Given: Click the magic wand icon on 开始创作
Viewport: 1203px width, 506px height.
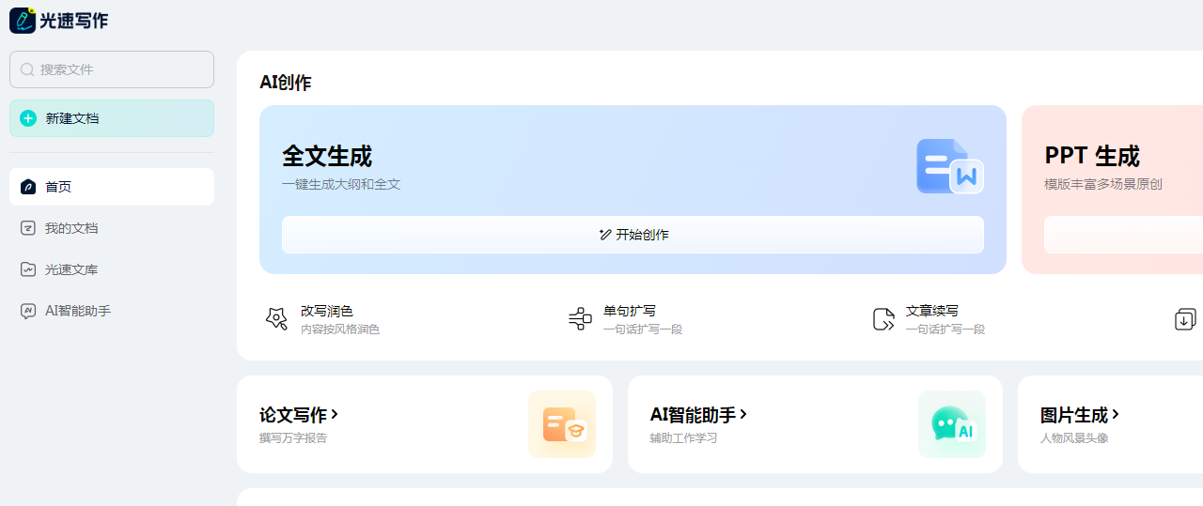Looking at the screenshot, I should coord(605,235).
